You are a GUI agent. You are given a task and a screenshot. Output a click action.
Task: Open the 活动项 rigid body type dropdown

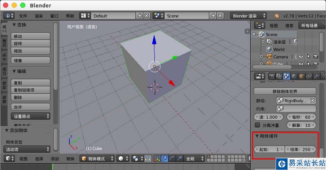(x=27, y=149)
